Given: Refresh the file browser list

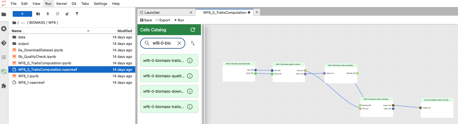Looking at the screenshot, I should 58,14.
